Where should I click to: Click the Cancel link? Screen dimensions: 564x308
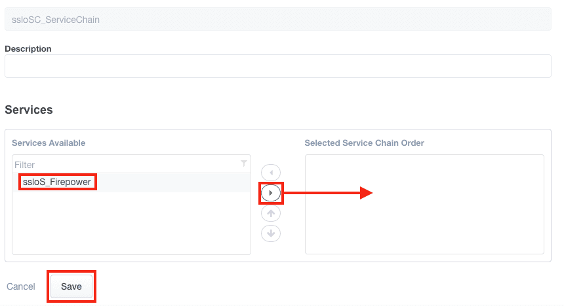click(x=20, y=286)
